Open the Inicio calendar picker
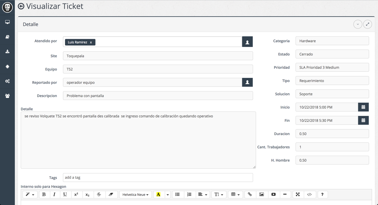The height and width of the screenshot is (205, 378). click(x=364, y=107)
